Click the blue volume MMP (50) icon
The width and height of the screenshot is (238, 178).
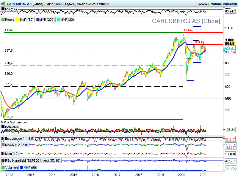click(x=21, y=168)
